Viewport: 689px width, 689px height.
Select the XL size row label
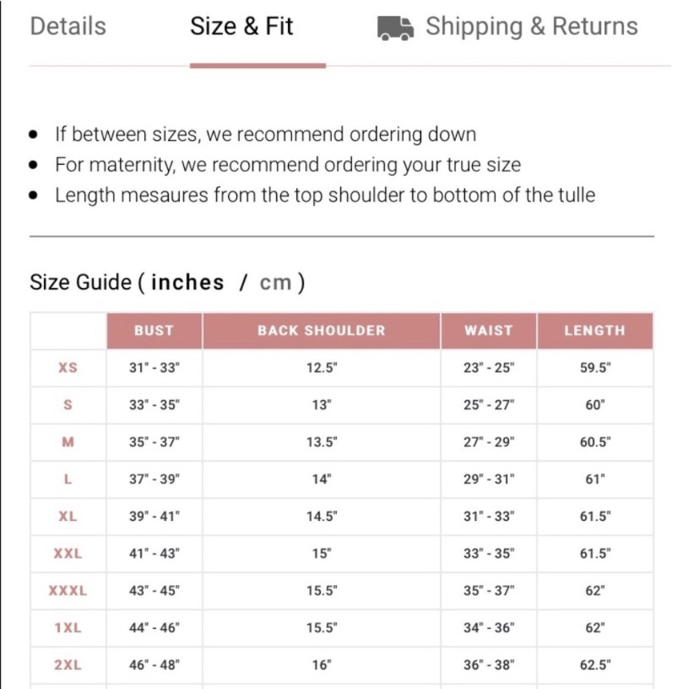pyautogui.click(x=68, y=516)
